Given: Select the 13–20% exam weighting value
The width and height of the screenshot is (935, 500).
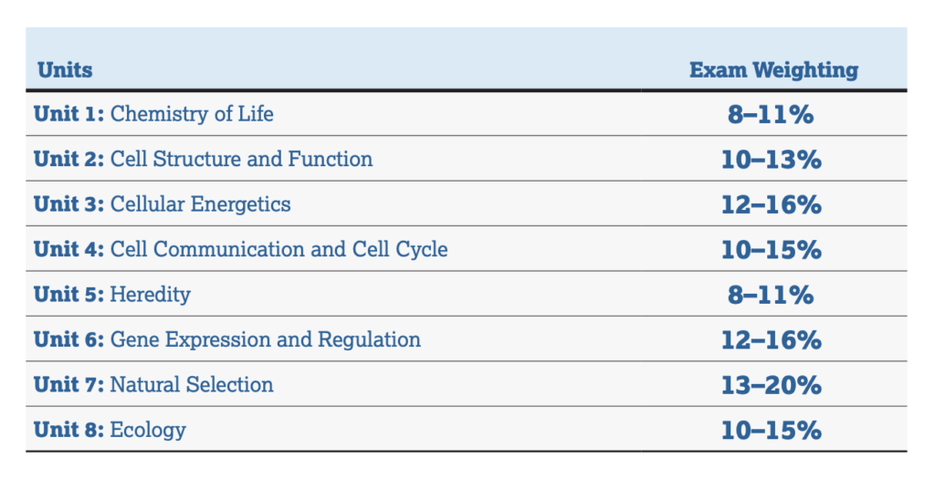Looking at the screenshot, I should click(x=771, y=385).
